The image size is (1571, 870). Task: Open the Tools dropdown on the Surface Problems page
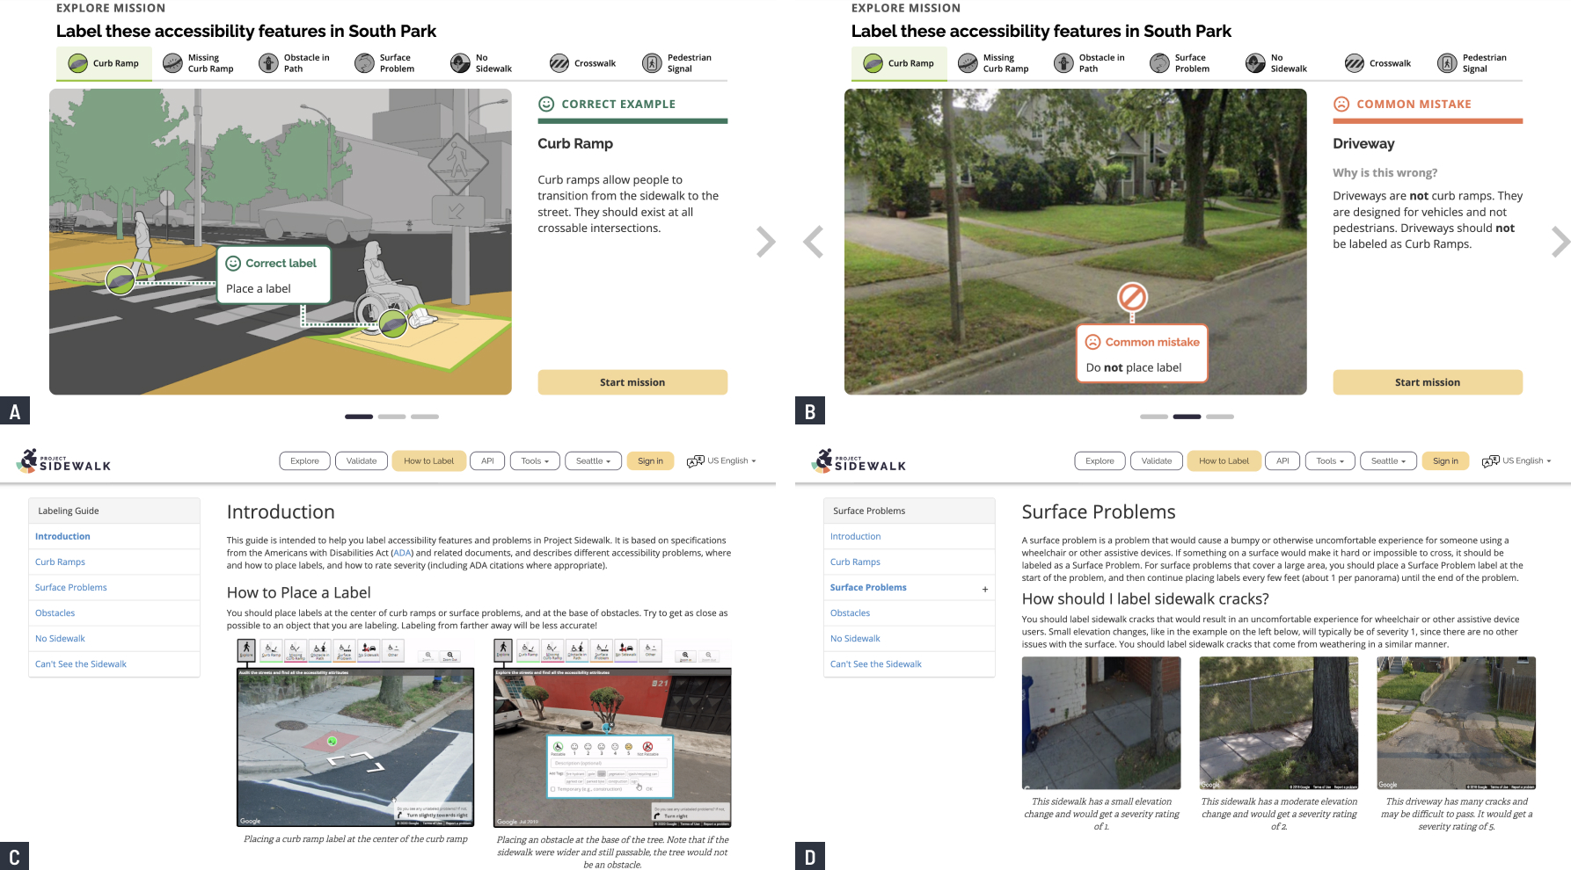click(1330, 461)
